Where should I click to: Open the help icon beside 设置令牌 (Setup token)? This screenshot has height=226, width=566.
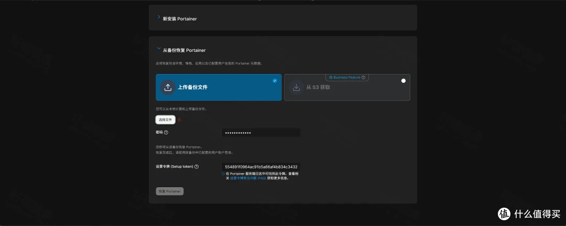pyautogui.click(x=197, y=166)
